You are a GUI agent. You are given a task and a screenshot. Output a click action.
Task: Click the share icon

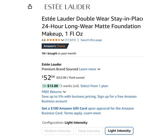tap(30, 6)
